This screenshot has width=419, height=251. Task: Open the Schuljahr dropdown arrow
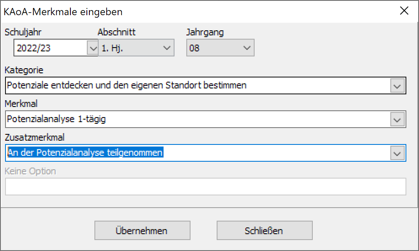pos(93,48)
